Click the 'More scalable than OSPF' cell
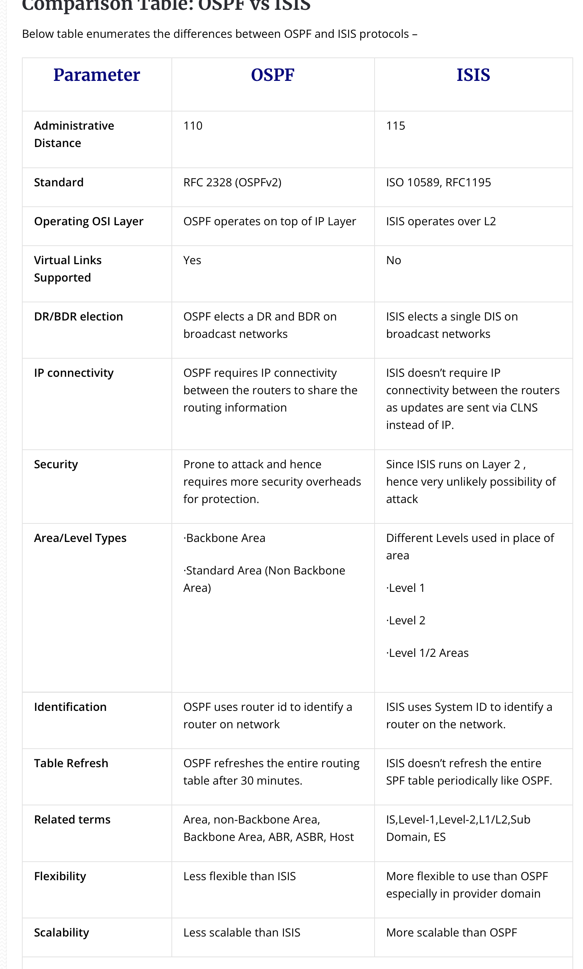This screenshot has height=969, width=583. pos(451,932)
